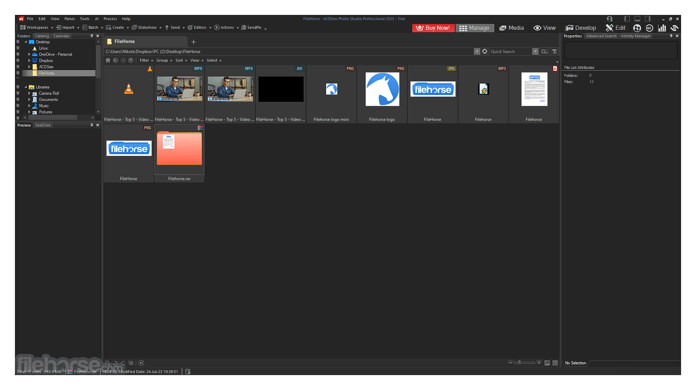This screenshot has height=390, width=696.
Task: Expand the OneDrive - Personal tree node
Action: pos(29,54)
